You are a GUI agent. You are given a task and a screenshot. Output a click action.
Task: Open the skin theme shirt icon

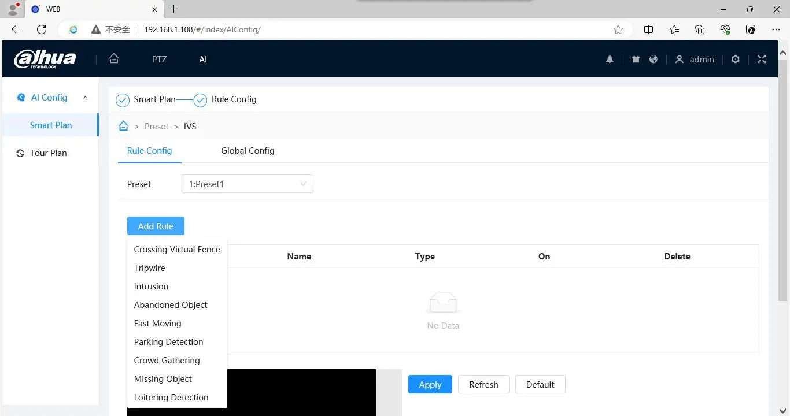[636, 59]
